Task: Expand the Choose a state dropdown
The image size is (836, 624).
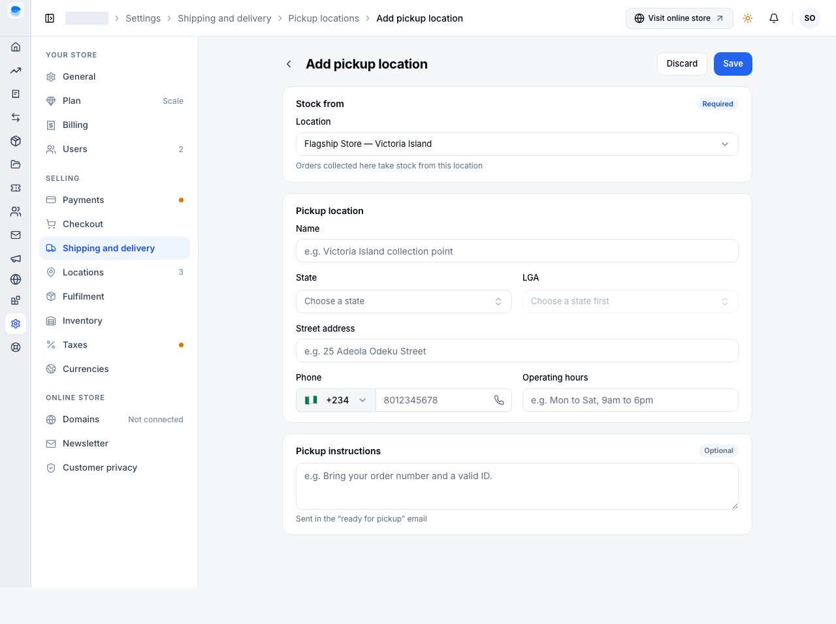Action: (x=404, y=302)
